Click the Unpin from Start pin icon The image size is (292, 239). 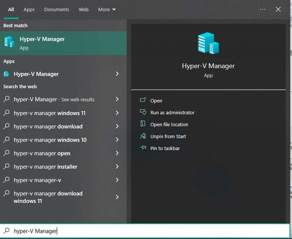(143, 136)
